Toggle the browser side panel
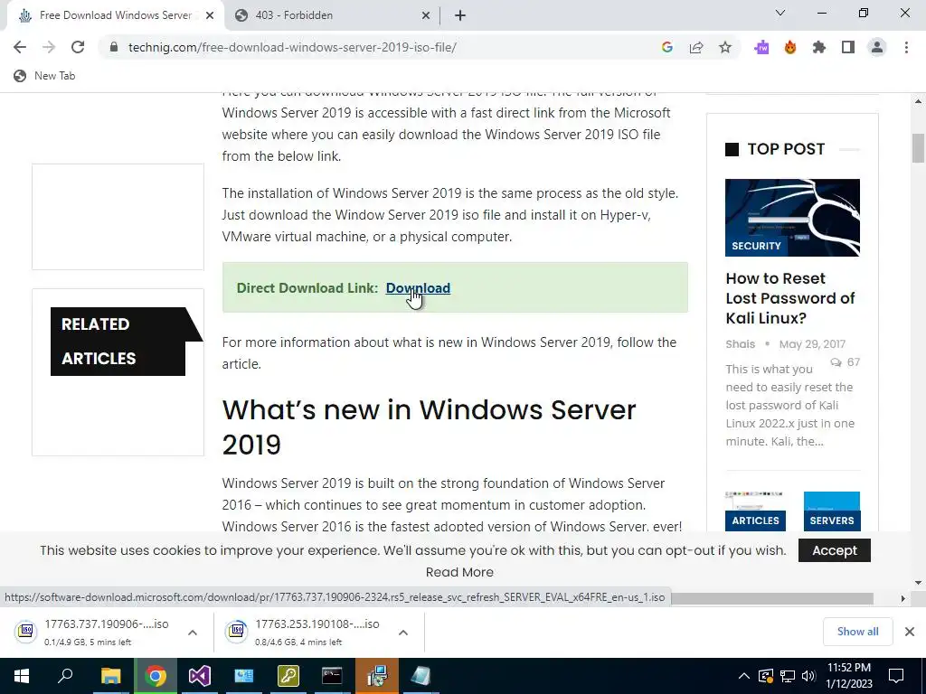926x694 pixels. pos(848,47)
